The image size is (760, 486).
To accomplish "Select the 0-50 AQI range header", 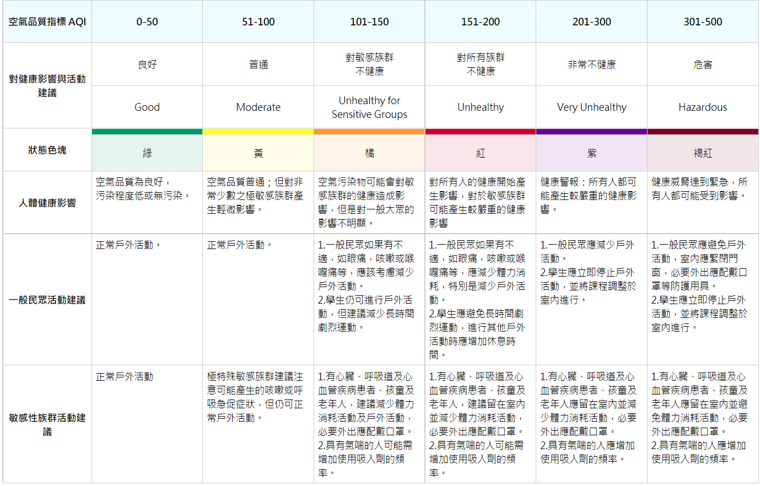I will point(147,22).
